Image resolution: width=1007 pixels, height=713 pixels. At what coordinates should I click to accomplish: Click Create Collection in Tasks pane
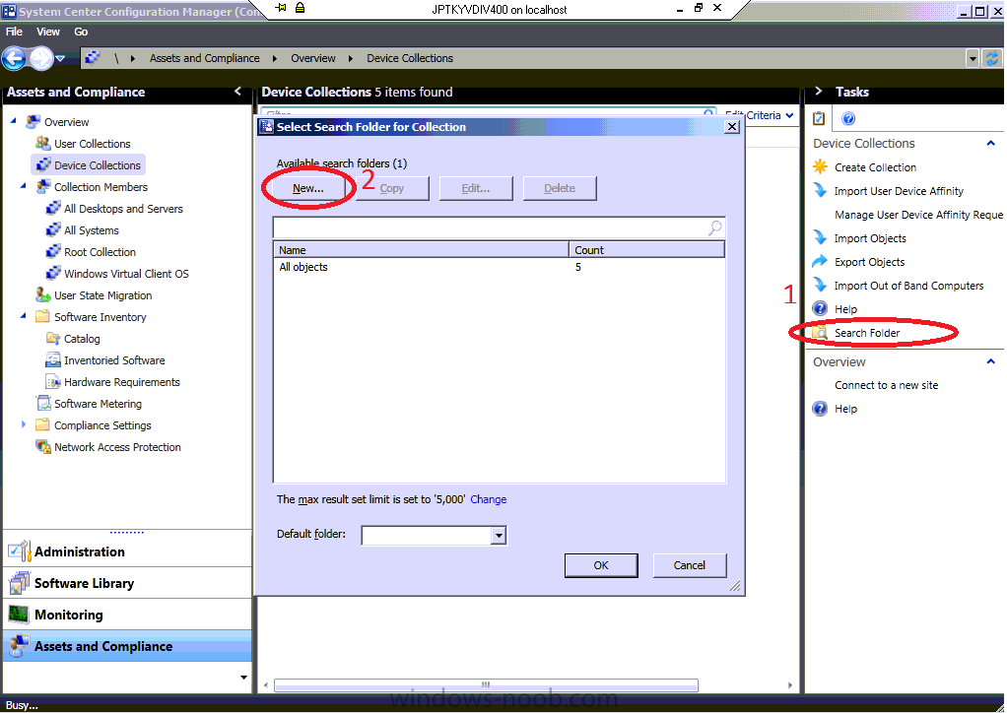point(875,167)
